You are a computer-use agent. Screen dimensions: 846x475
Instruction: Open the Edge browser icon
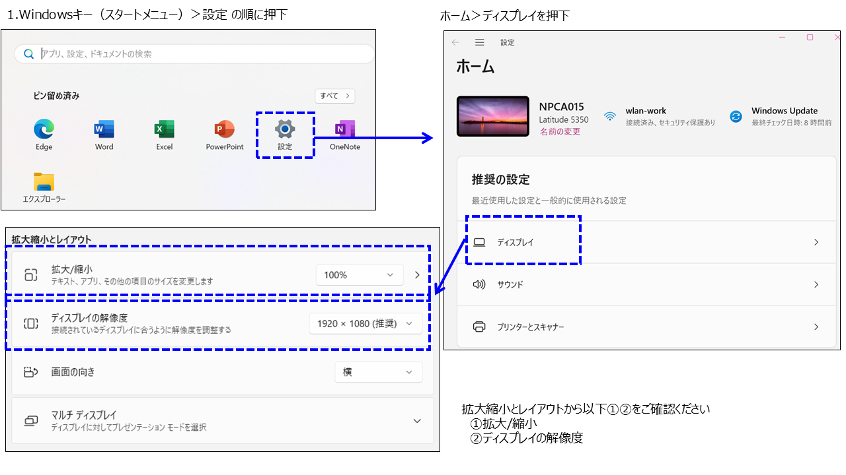point(44,129)
